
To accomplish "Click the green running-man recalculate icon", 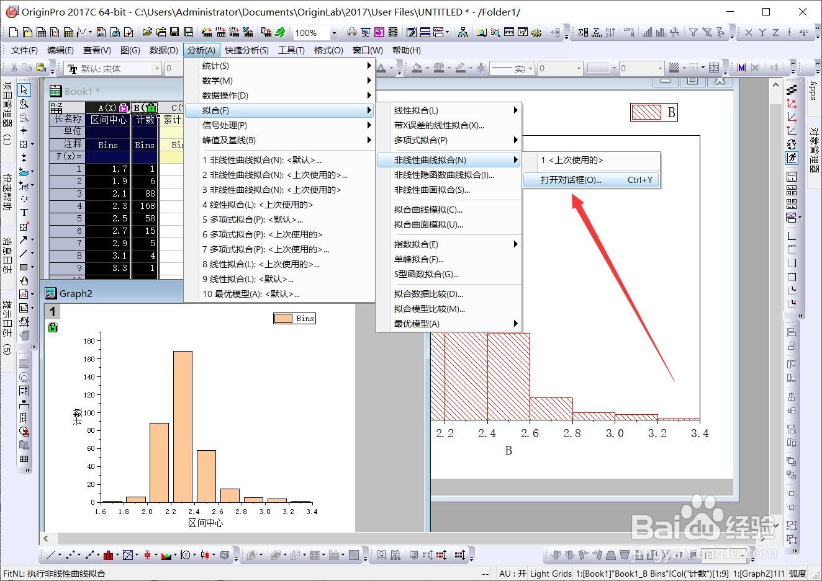I will (281, 33).
